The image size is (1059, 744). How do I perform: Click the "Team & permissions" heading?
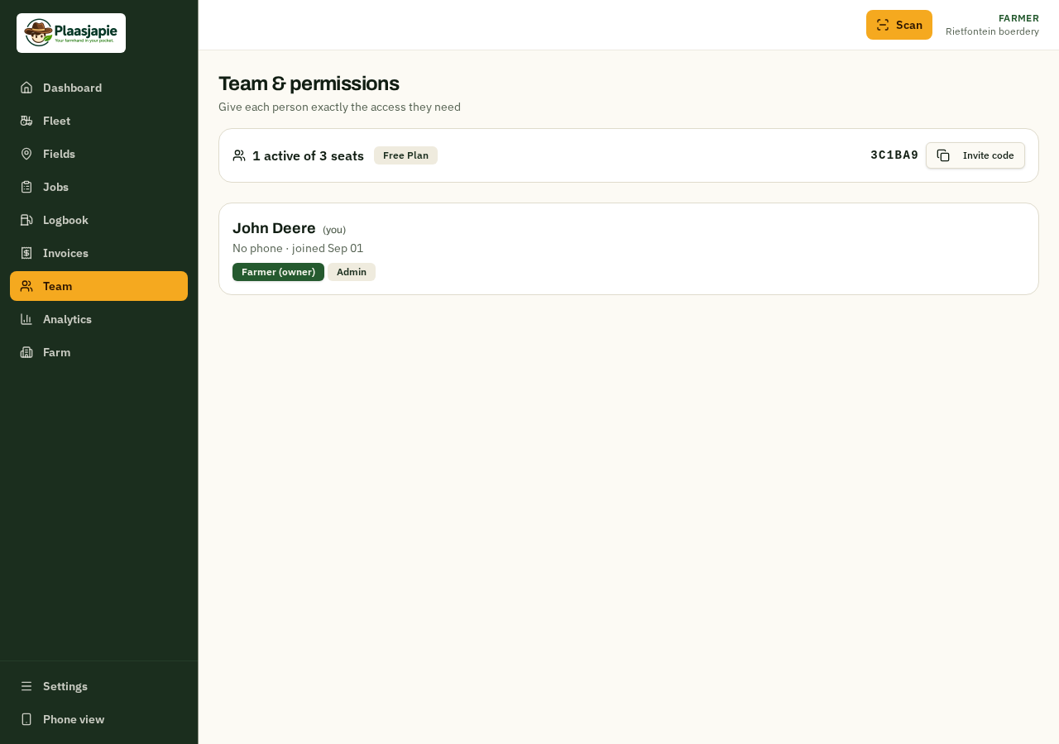click(309, 83)
